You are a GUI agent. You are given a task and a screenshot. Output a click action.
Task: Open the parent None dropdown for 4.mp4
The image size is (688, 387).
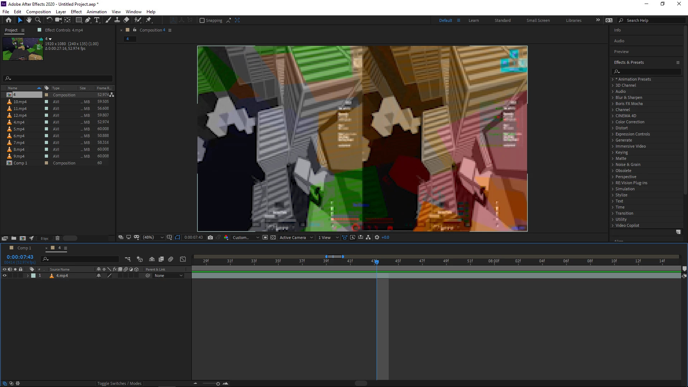168,276
